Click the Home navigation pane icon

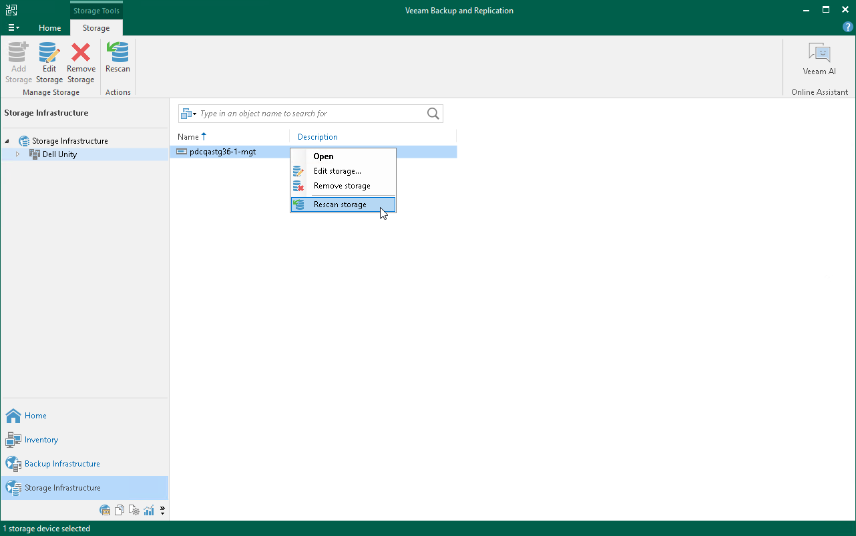coord(13,416)
